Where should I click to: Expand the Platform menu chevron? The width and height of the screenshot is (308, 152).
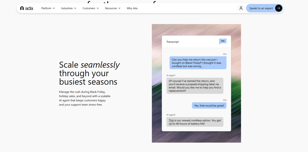tap(54, 8)
